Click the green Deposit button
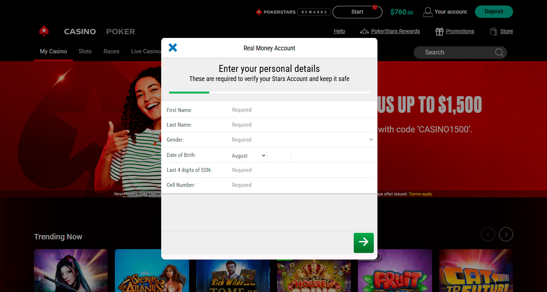Screen dimensions: 547x292 tap(494, 12)
